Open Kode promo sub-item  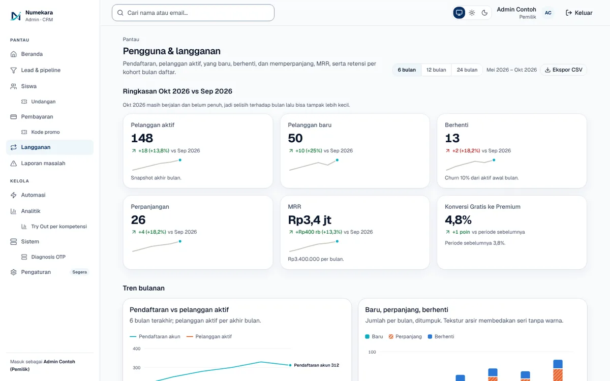(x=55, y=132)
